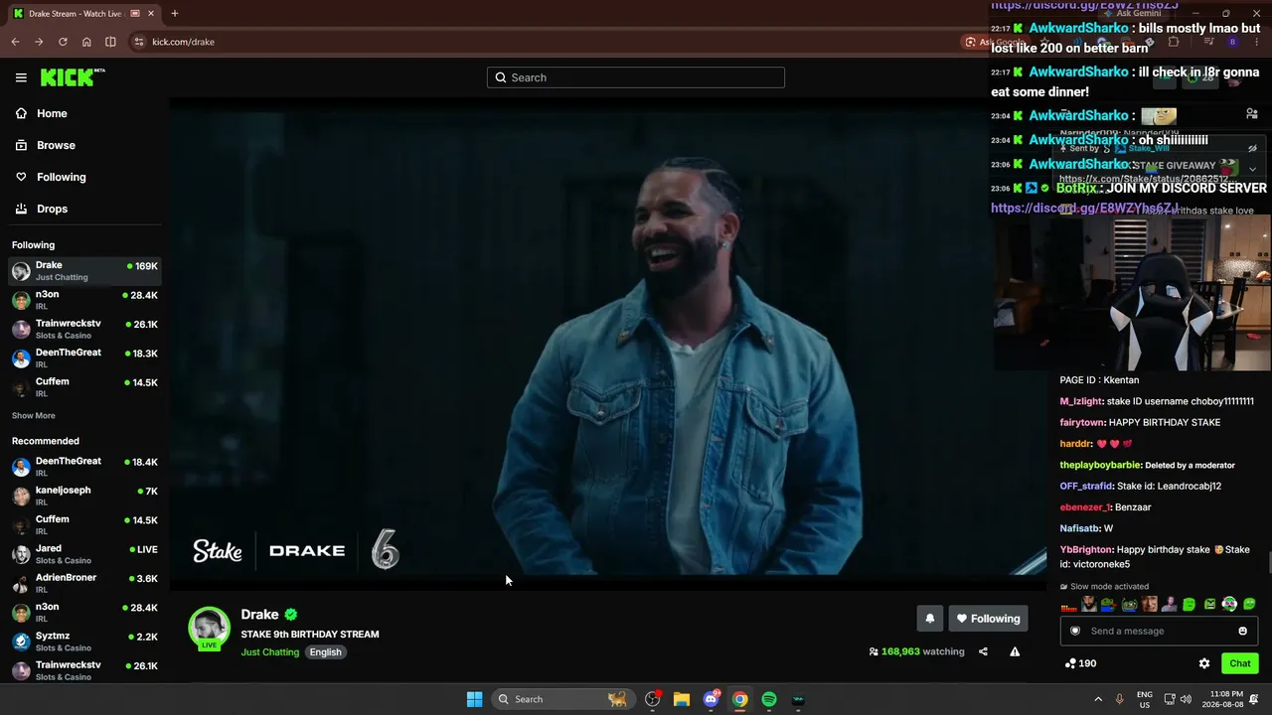
Task: Open chat settings gear
Action: pyautogui.click(x=1204, y=663)
